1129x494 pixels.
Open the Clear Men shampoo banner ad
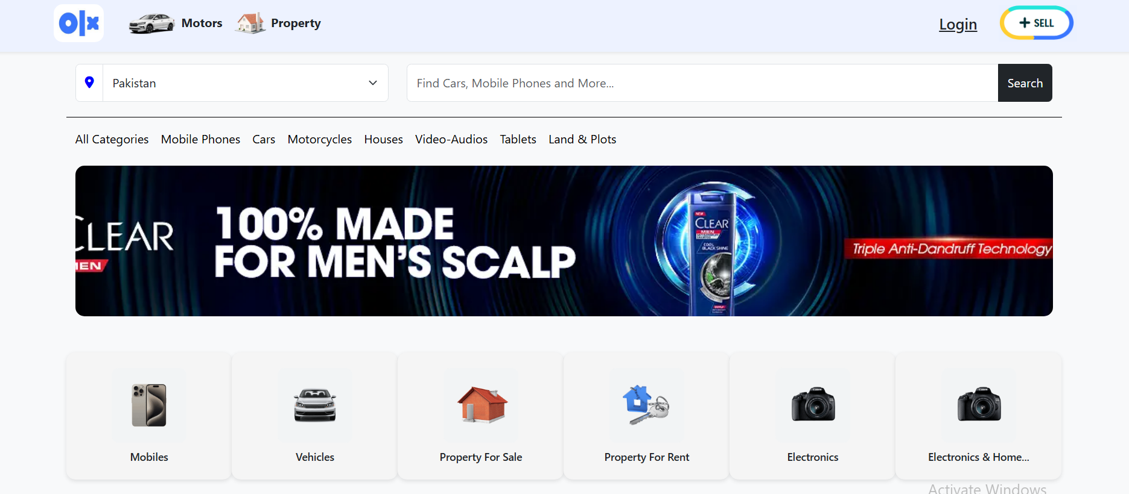pos(564,241)
